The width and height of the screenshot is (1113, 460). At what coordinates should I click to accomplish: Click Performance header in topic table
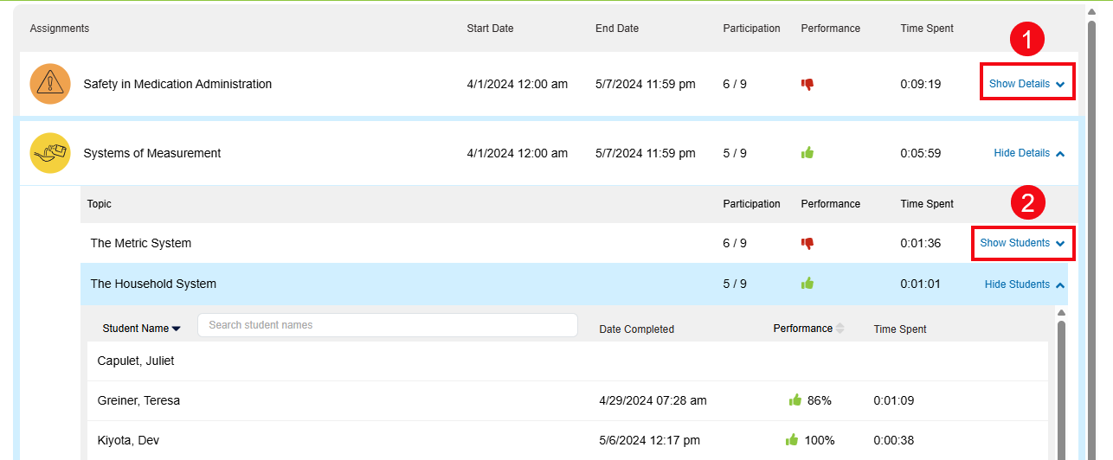click(831, 204)
